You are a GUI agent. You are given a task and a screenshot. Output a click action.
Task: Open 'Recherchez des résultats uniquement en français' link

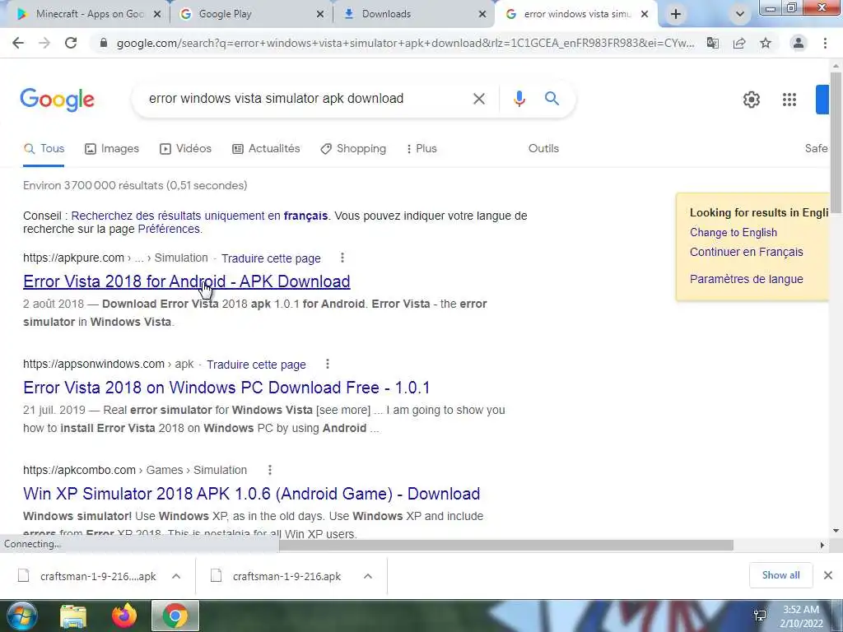pos(199,216)
